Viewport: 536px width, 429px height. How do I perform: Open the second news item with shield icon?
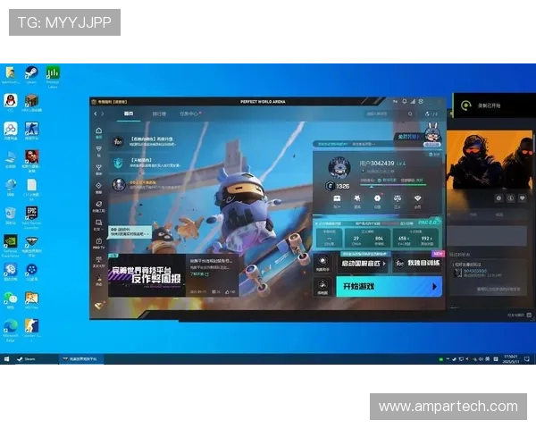[147, 163]
